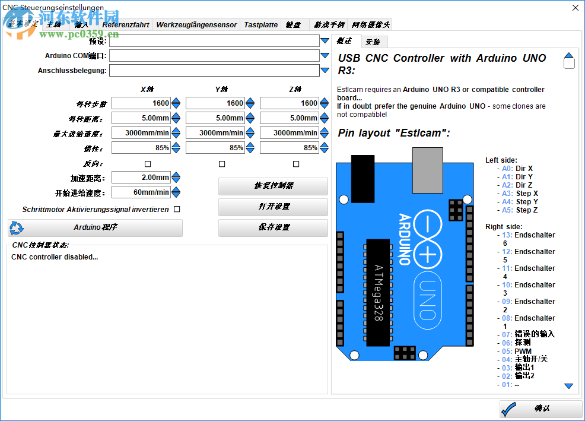Open the Arduino COM端口 dropdown
Image resolution: width=585 pixels, height=421 pixels.
[x=324, y=55]
